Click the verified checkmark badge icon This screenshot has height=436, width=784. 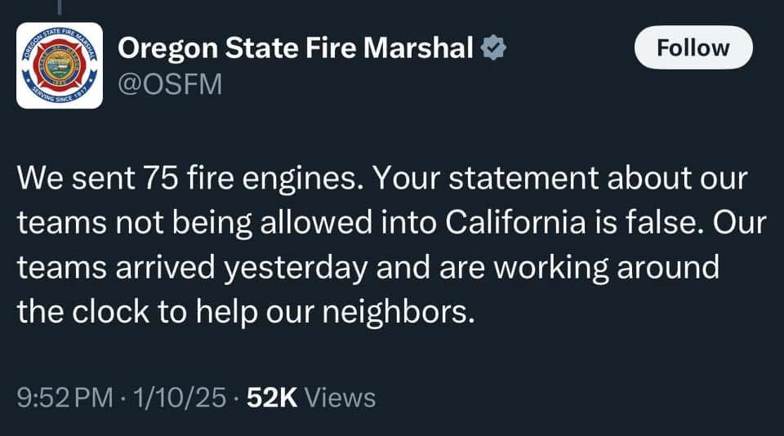coord(493,48)
